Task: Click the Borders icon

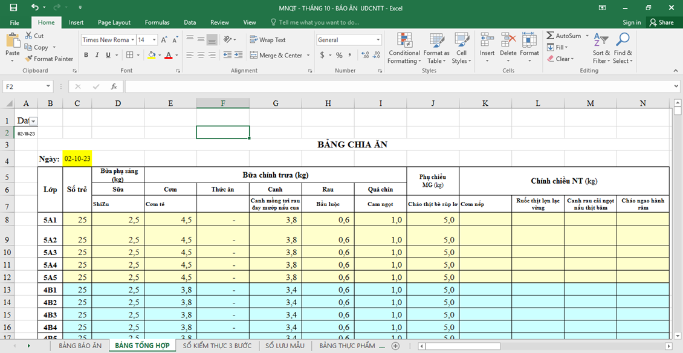Action: coord(129,55)
